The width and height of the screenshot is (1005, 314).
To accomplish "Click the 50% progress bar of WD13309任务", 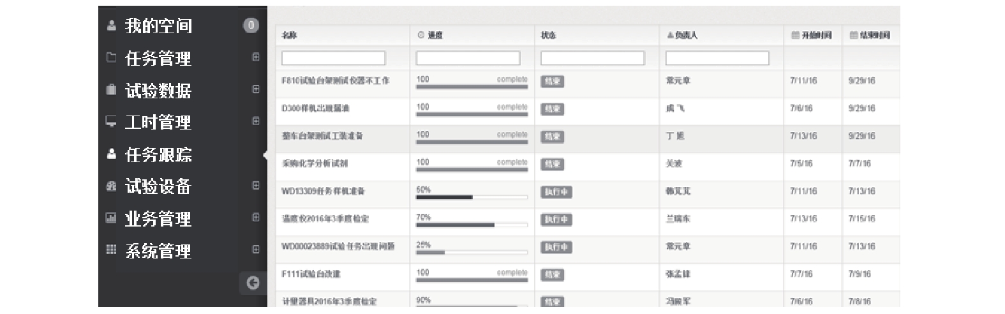I will coord(472,197).
